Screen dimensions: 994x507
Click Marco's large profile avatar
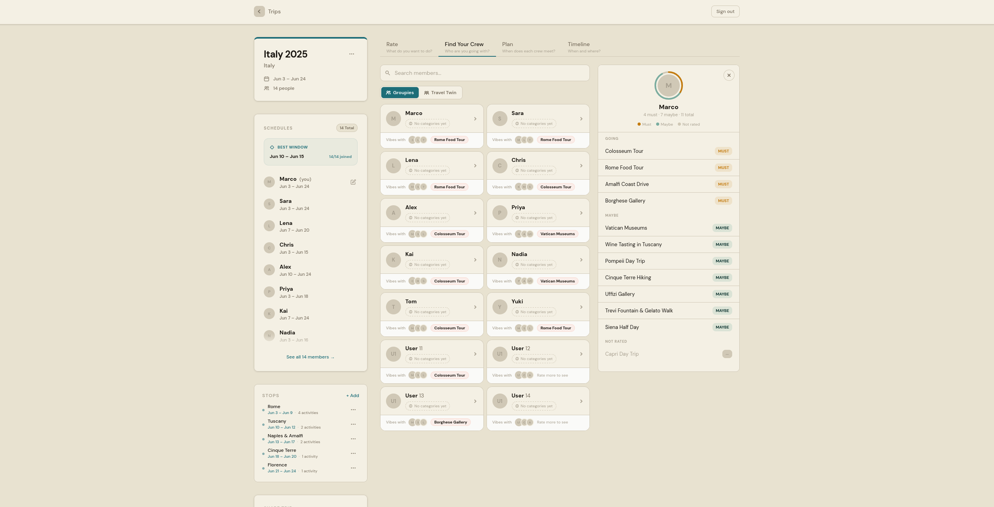668,85
